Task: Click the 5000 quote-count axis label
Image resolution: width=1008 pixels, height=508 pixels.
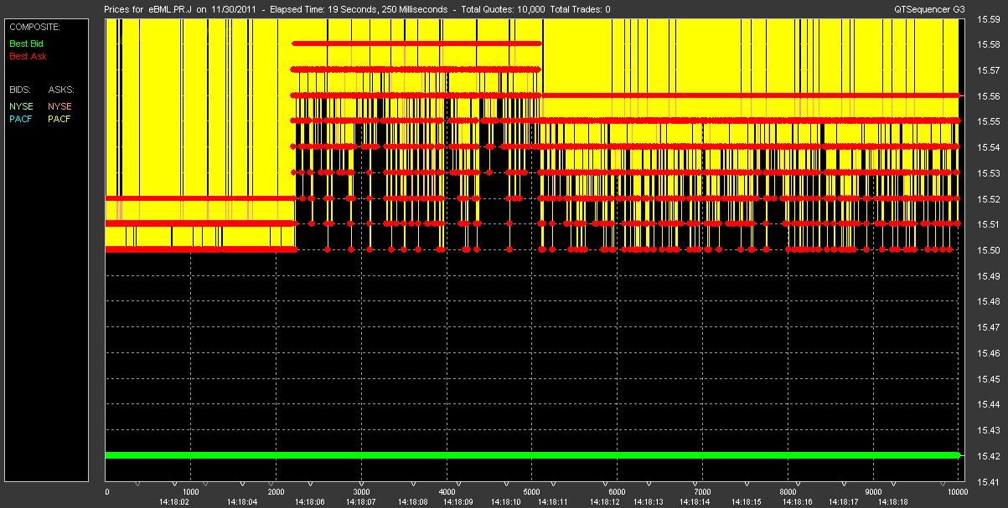Action: [532, 492]
